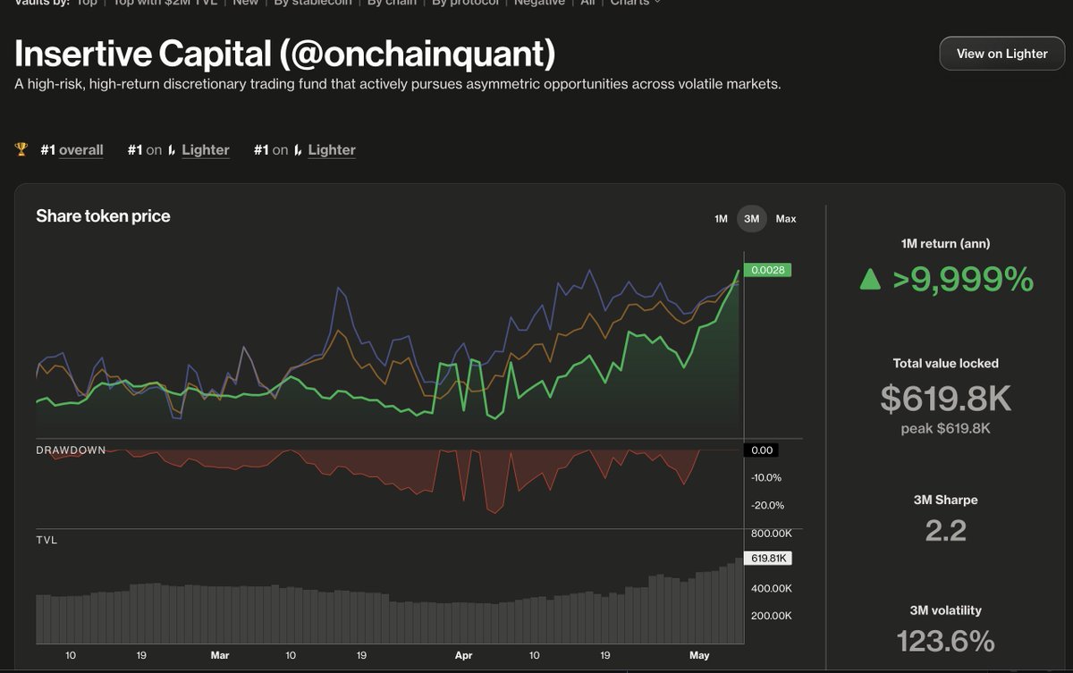Viewport: 1073px width, 673px height.
Task: Click the DRAWDOWN panel label
Action: click(71, 450)
